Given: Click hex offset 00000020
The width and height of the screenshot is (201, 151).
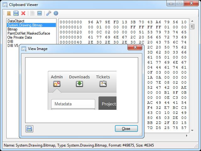Looking at the screenshot, I should point(71,32).
